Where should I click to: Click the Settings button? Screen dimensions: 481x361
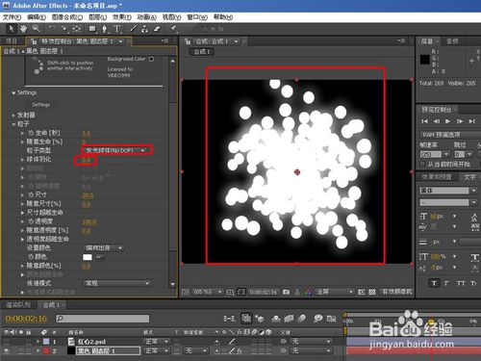tap(41, 105)
